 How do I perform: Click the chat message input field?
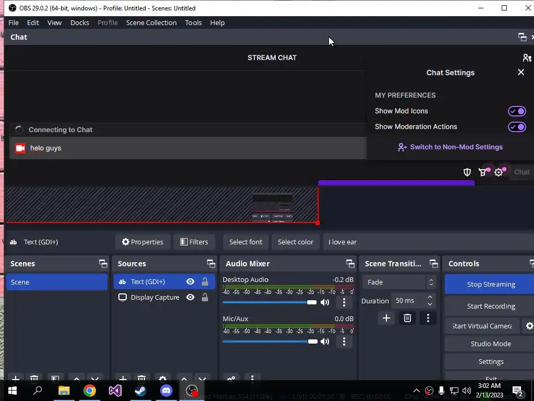(188, 148)
